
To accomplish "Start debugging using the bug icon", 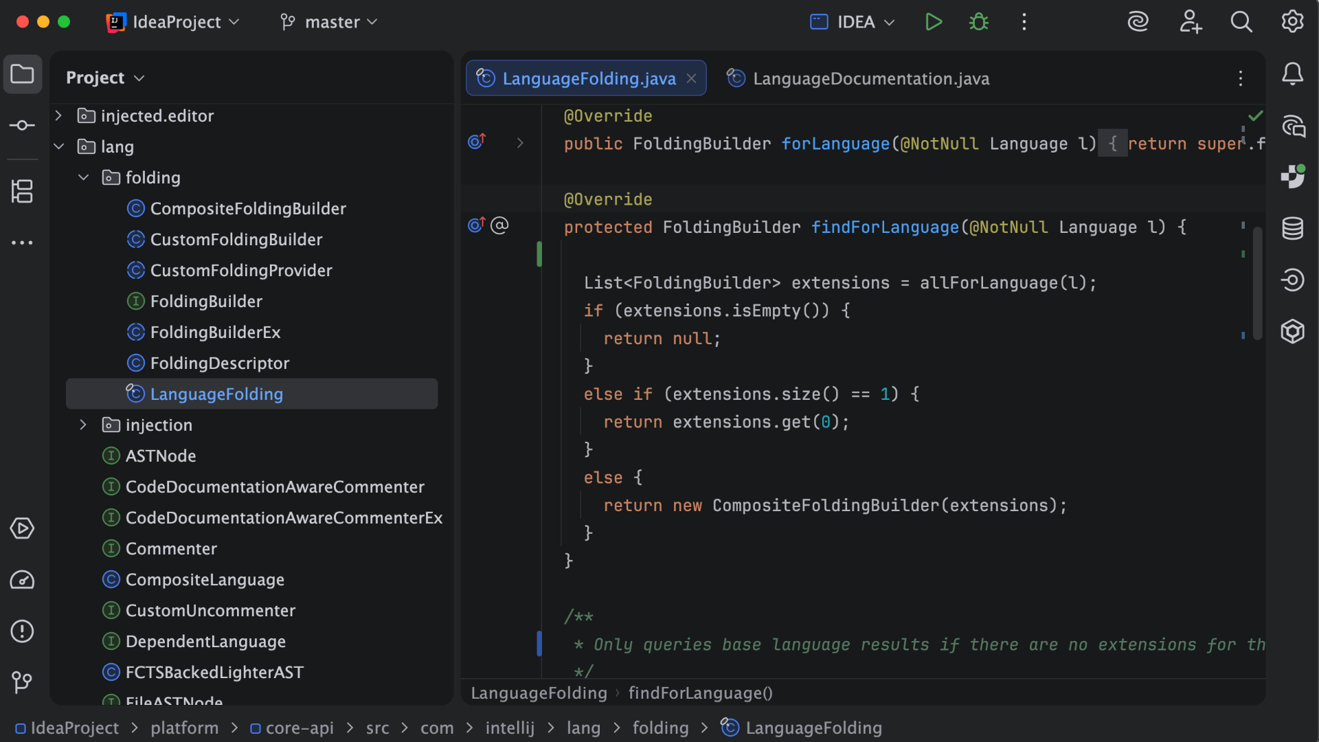I will pos(978,21).
